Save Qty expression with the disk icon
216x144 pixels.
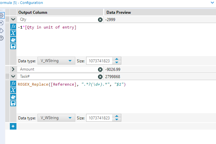pos(13,46)
